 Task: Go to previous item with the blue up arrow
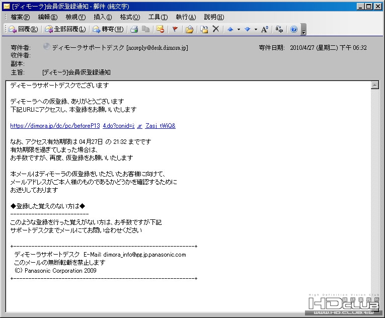pos(230,29)
